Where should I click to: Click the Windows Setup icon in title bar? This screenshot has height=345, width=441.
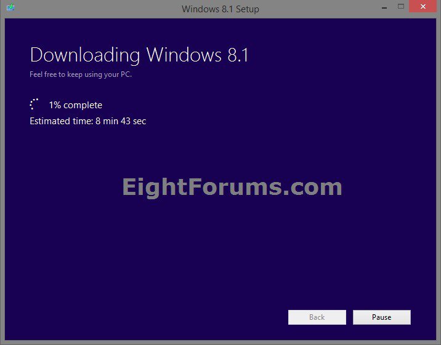(x=10, y=9)
